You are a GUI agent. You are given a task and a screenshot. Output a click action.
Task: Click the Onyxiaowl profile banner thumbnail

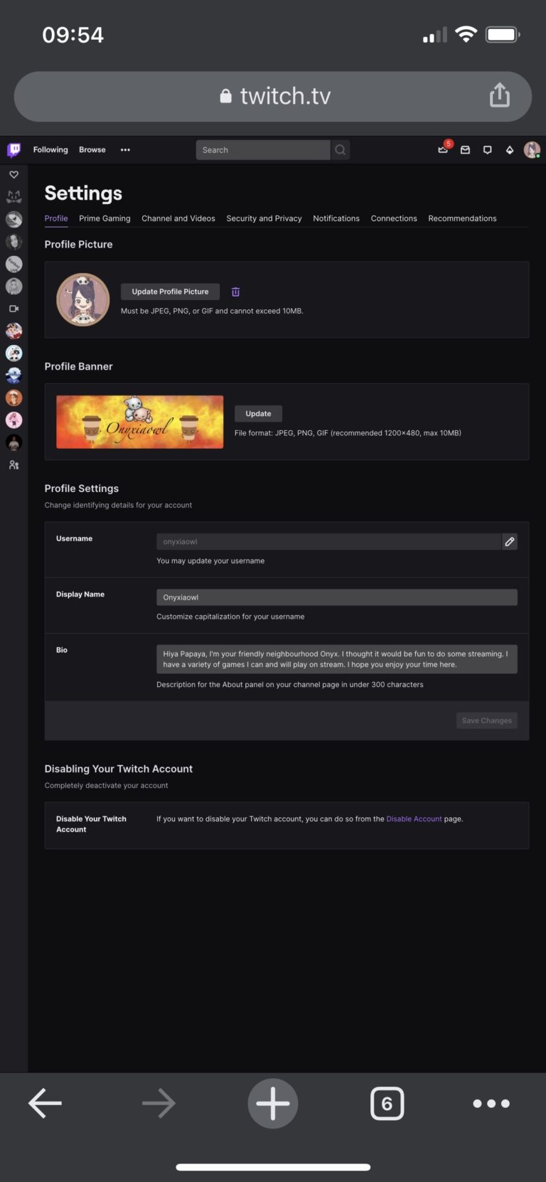tap(139, 422)
